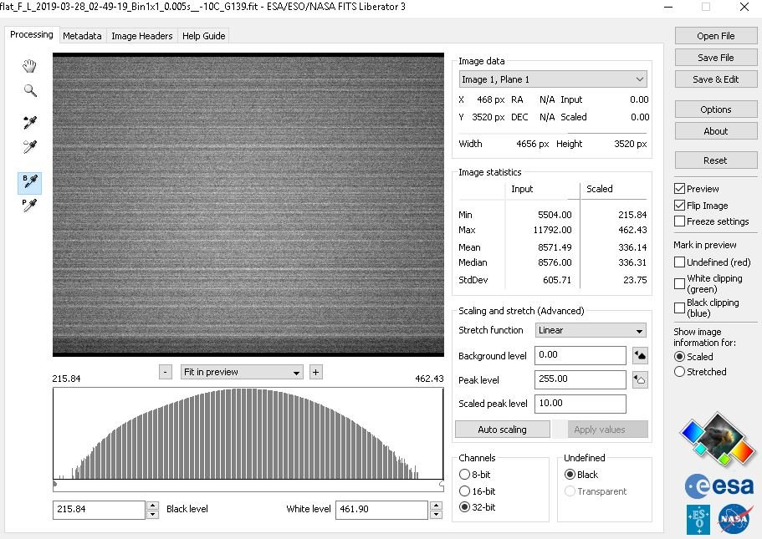Click the Auto scaling button
762x539 pixels.
click(503, 430)
